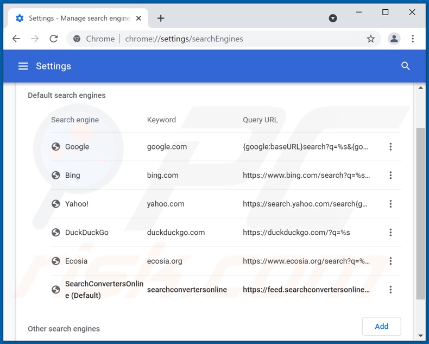Image resolution: width=429 pixels, height=344 pixels.
Task: Click the searchconvertersonline keyword
Action: pos(187,290)
